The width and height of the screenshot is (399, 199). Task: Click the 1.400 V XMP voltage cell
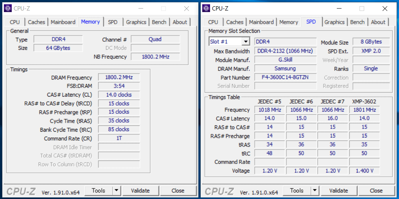[x=365, y=171]
